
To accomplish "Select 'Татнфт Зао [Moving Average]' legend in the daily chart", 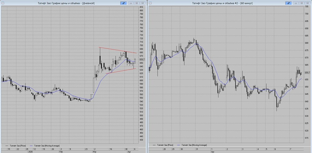I will [x=45, y=146].
